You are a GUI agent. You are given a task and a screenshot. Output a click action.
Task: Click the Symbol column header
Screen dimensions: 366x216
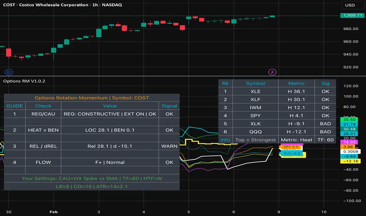[x=255, y=83]
